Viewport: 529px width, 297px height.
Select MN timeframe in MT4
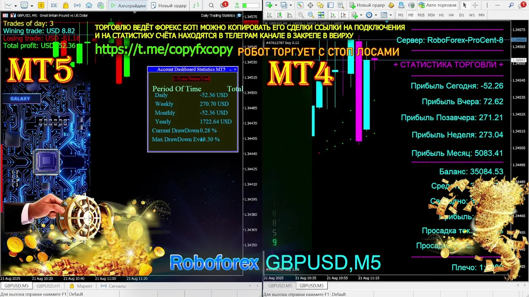(x=481, y=15)
